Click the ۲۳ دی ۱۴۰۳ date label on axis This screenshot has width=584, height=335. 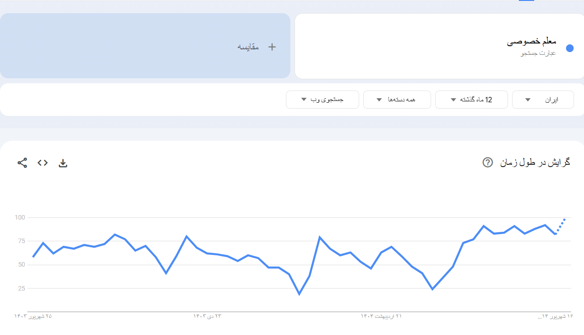coord(208,316)
